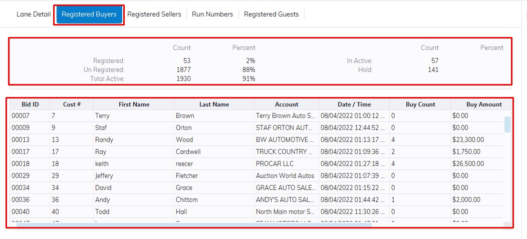Go to the Run Numbers tab

click(x=212, y=14)
